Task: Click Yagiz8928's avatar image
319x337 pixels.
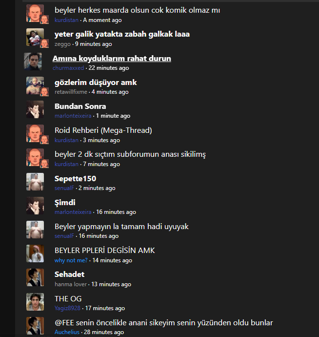Action: pyautogui.click(x=35, y=302)
